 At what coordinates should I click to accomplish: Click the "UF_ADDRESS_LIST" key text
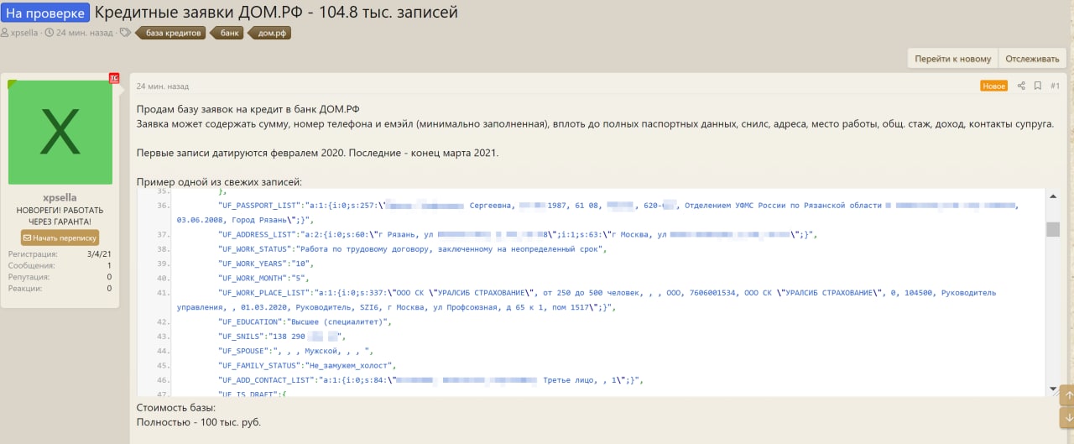[258, 234]
